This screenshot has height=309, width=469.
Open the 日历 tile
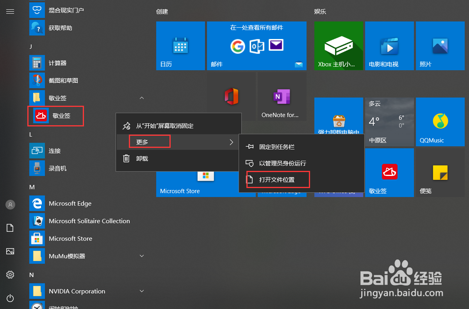(180, 46)
